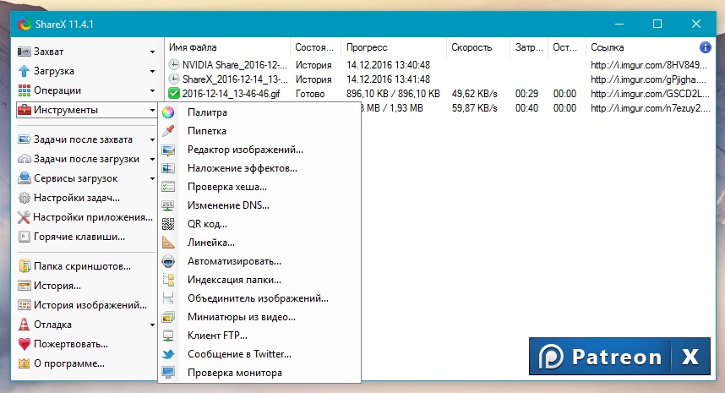
Task: Click the Twitter bird icon
Action: 168,354
